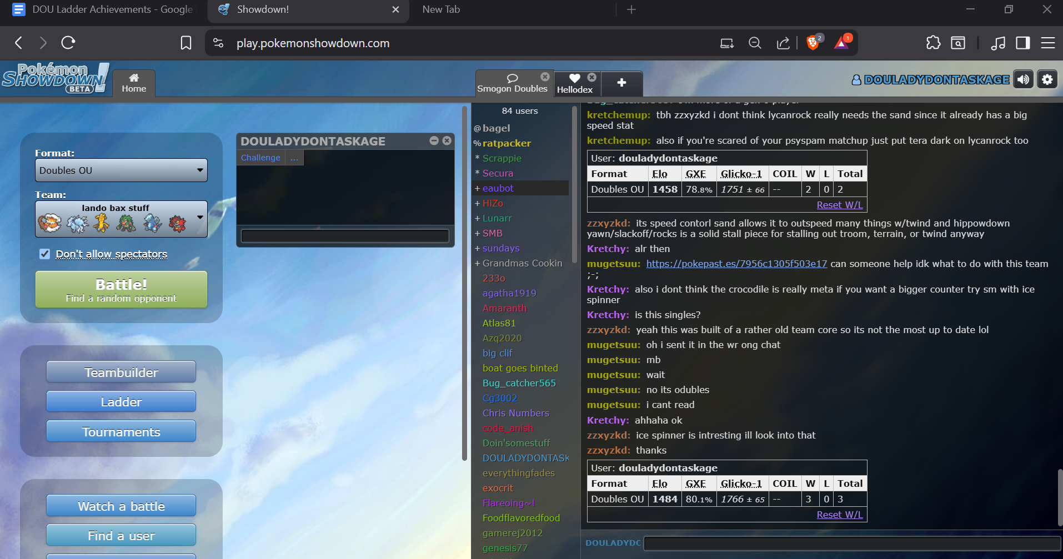This screenshot has width=1063, height=559.
Task: Open the browser hamburger menu
Action: pyautogui.click(x=1048, y=43)
